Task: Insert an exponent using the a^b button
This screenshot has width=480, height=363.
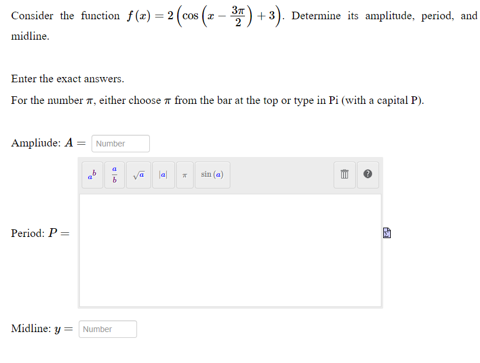Action: (x=92, y=174)
